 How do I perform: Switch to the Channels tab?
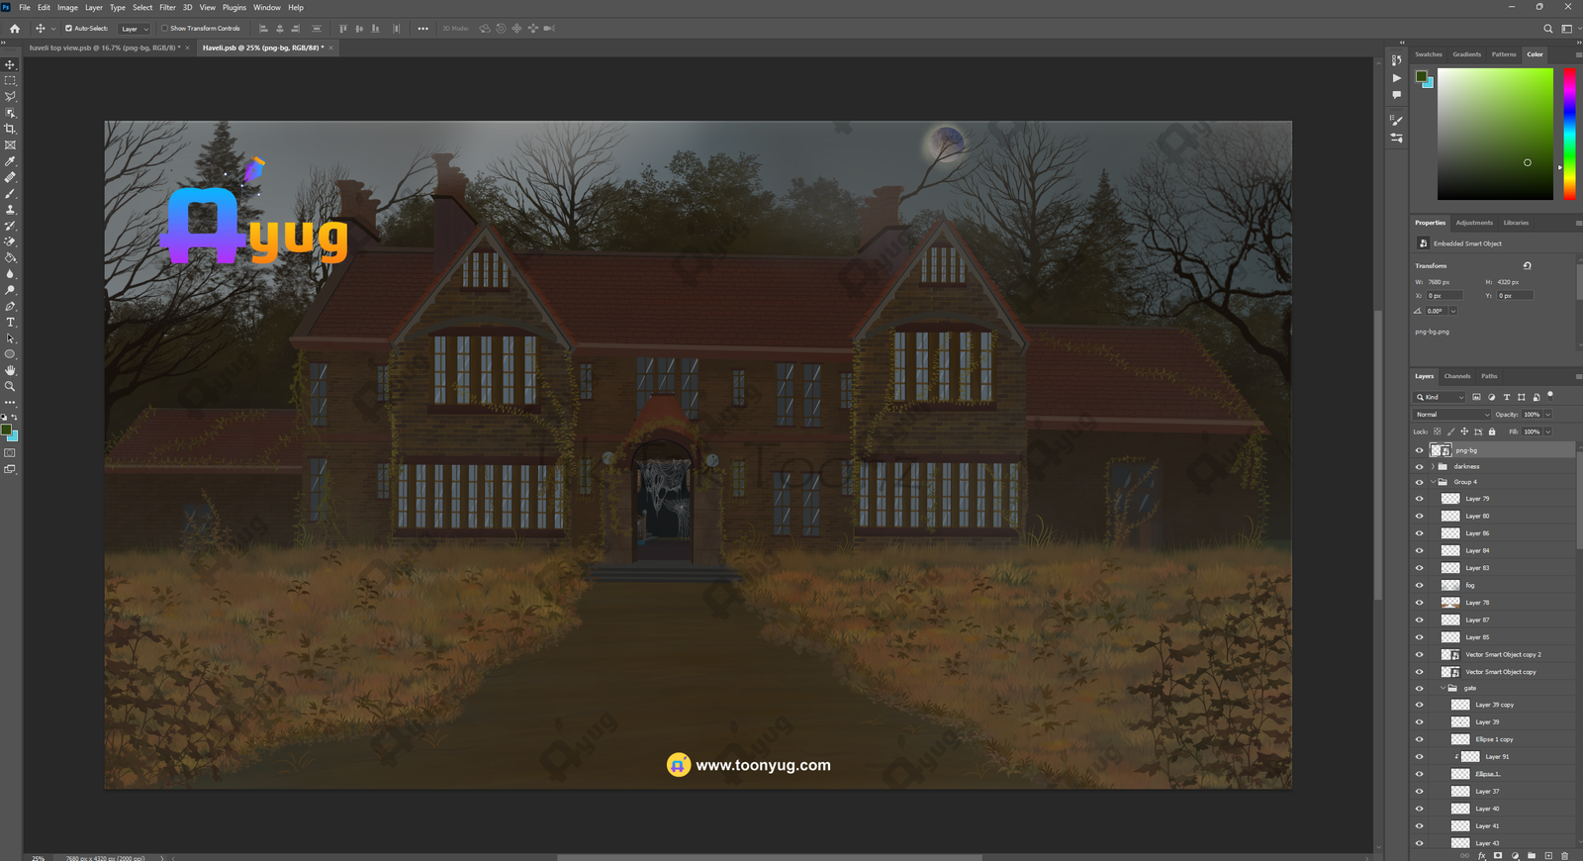pos(1456,376)
